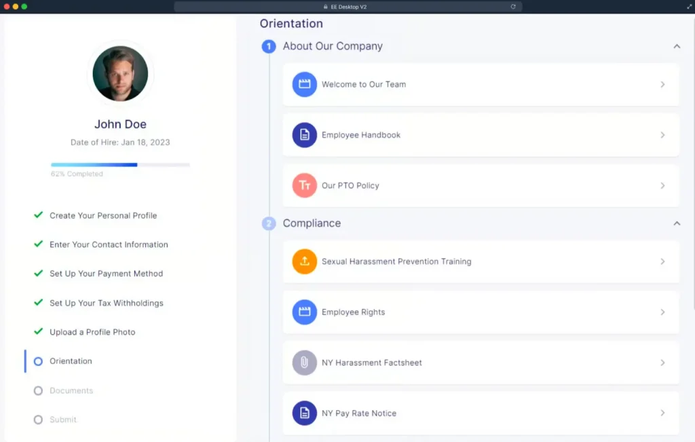Click the Sexual Harassment Prevention Training upload icon
The width and height of the screenshot is (695, 442).
[x=304, y=261]
